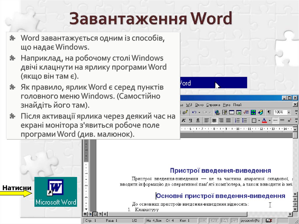Open the Окно menu

click(x=199, y=104)
